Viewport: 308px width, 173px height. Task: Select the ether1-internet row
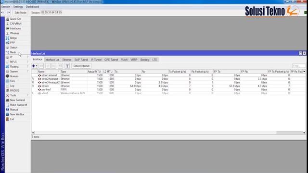(x=168, y=75)
